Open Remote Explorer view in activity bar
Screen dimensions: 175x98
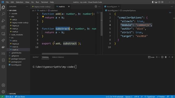[3, 34]
